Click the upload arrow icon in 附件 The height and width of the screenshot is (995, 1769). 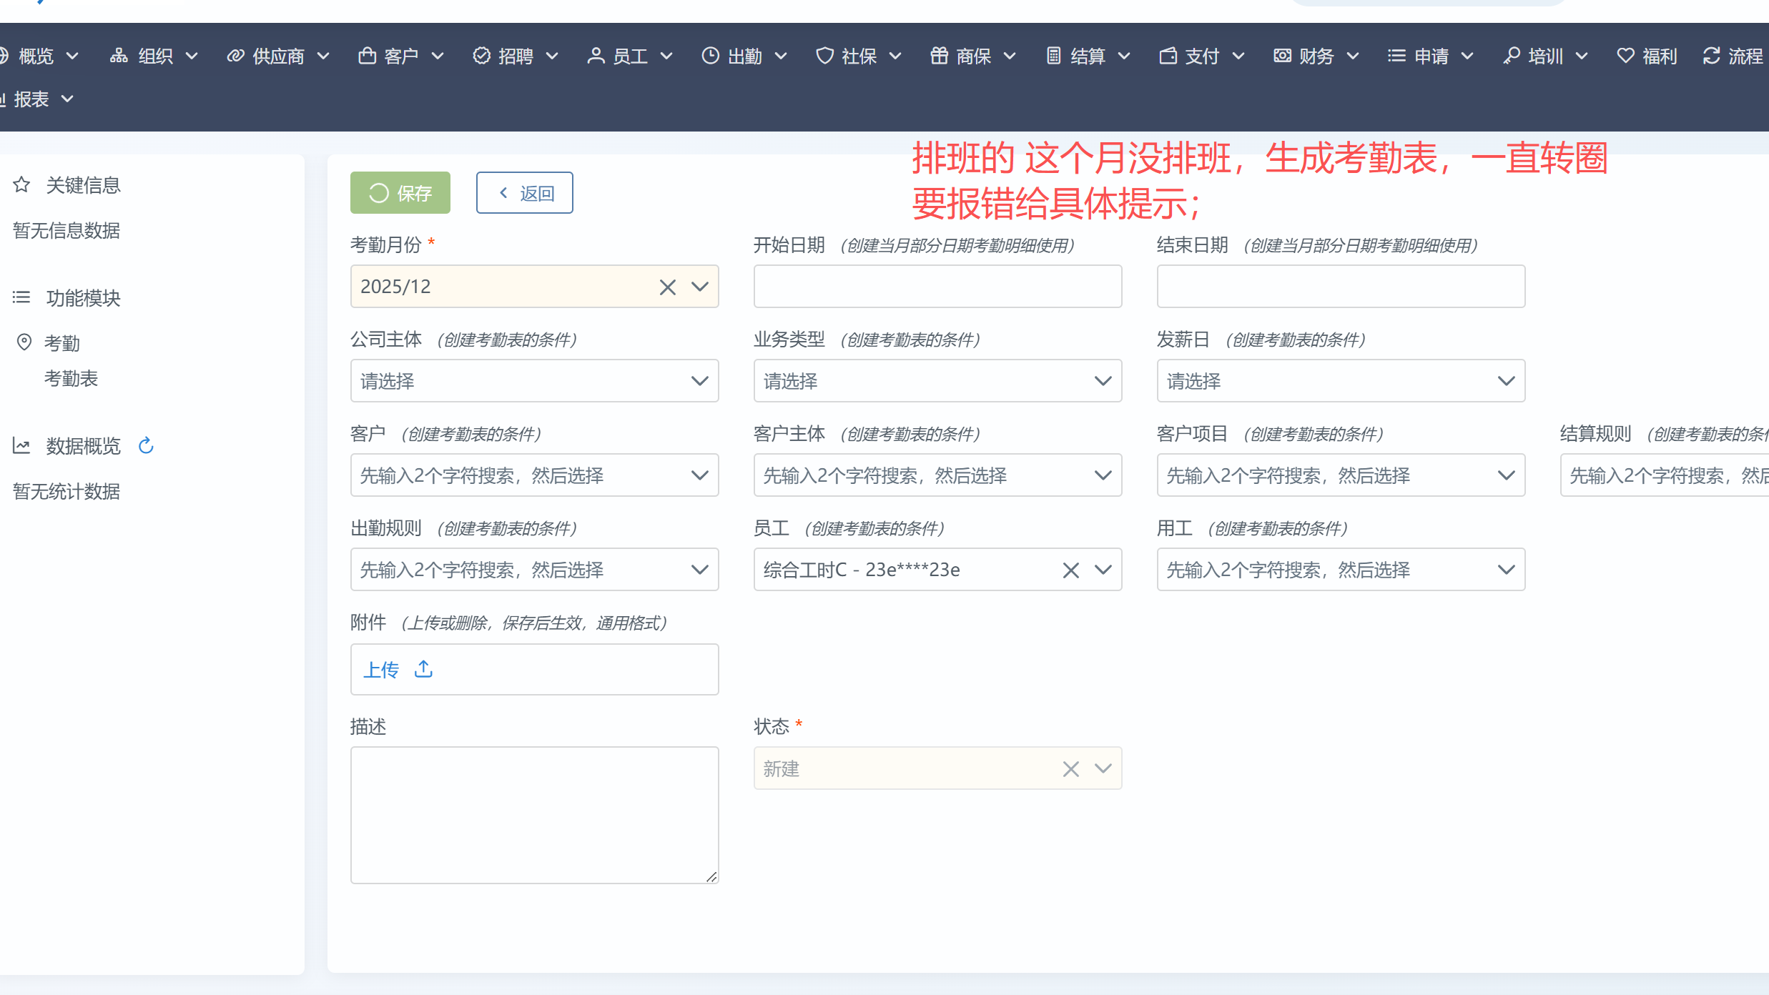point(423,669)
